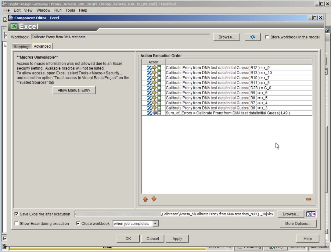Click the Cancel button
Screen dimensions: 331x252
153,239
